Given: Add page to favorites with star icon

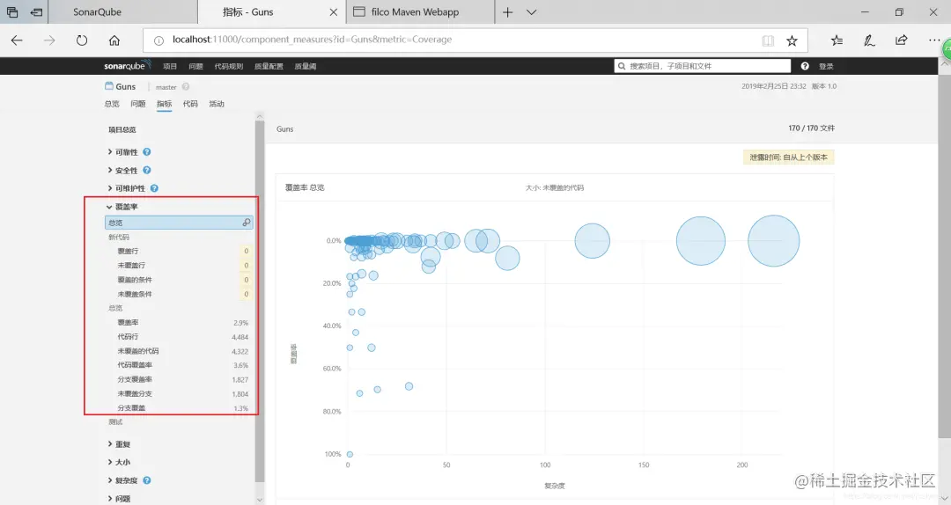Looking at the screenshot, I should [792, 40].
